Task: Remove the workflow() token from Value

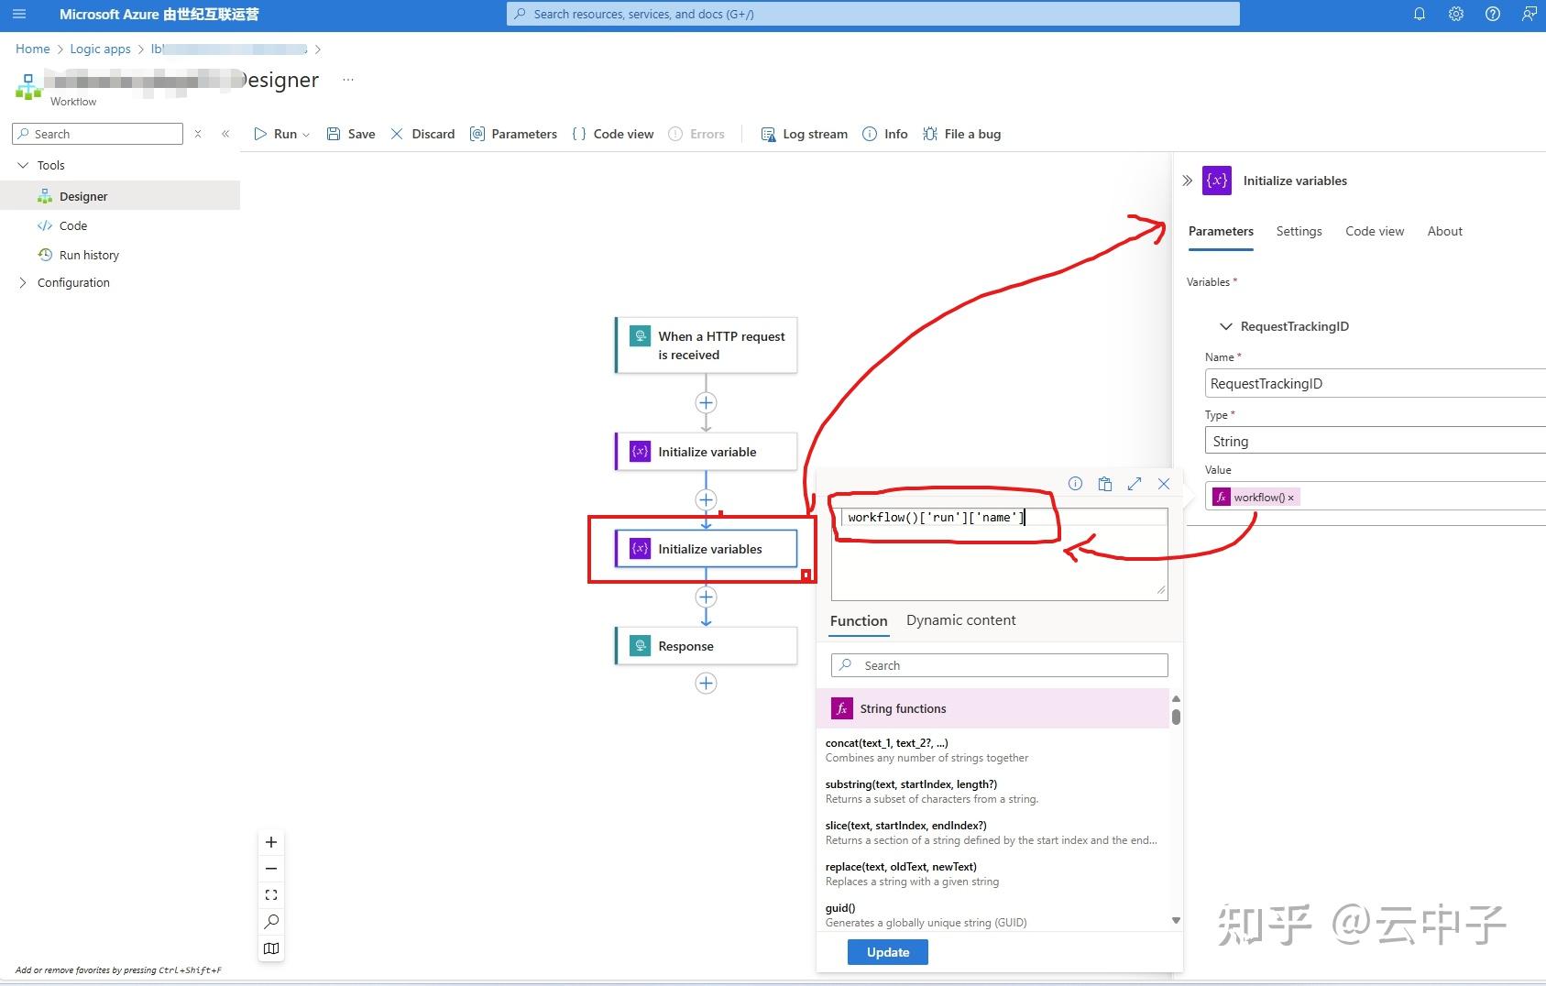Action: pyautogui.click(x=1290, y=497)
